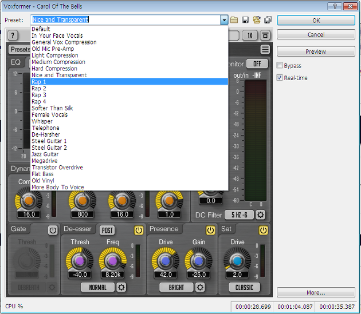Select the In Your Face Vocals preset

click(x=130, y=35)
